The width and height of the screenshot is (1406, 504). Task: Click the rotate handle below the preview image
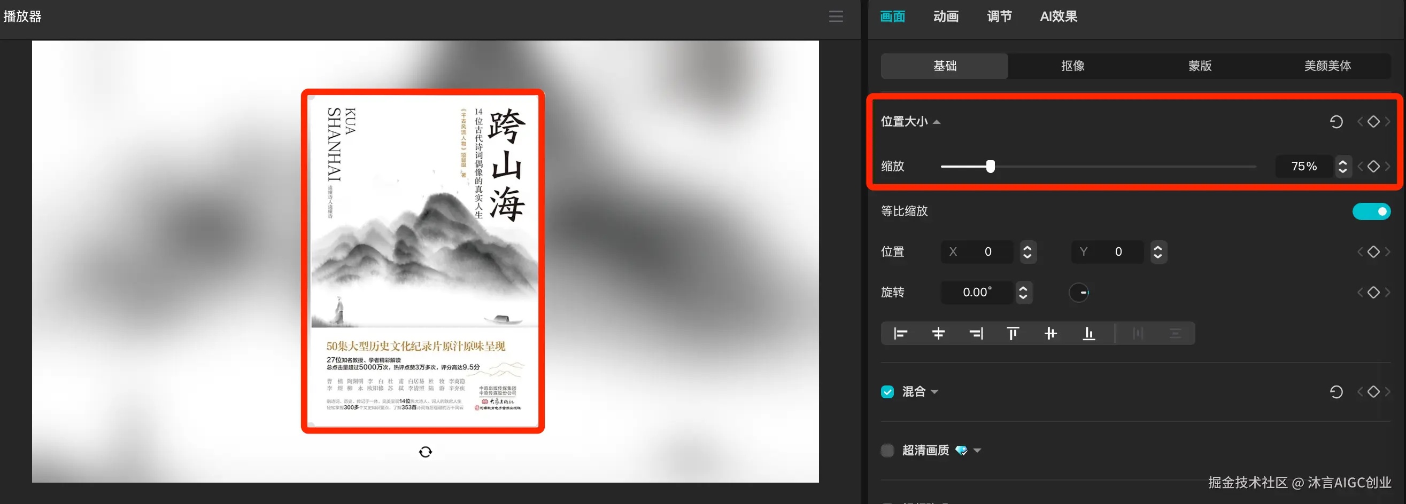click(x=425, y=452)
